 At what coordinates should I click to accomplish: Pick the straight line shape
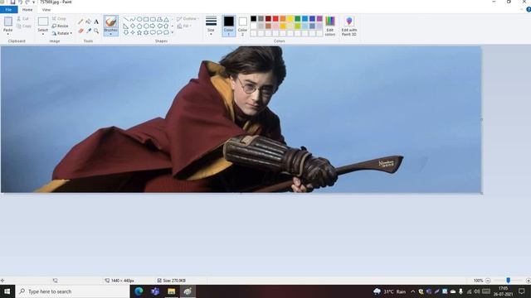(x=126, y=19)
